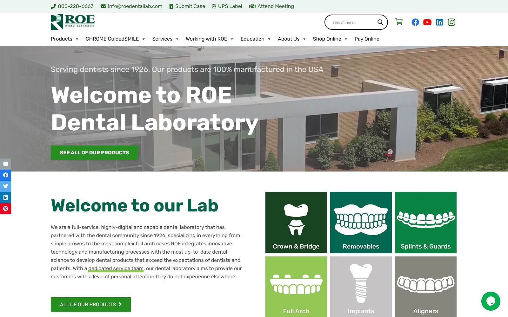Screen dimensions: 508x317
Task: Expand the Products dropdown arrow
Action: click(77, 39)
